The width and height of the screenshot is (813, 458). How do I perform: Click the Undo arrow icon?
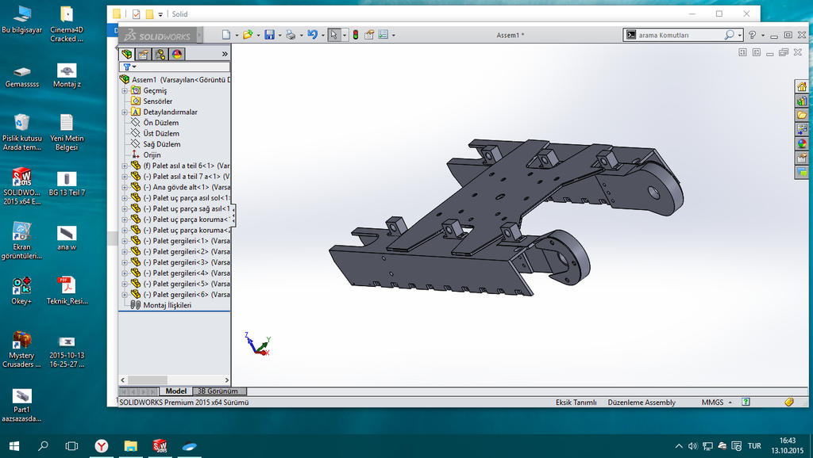(312, 35)
